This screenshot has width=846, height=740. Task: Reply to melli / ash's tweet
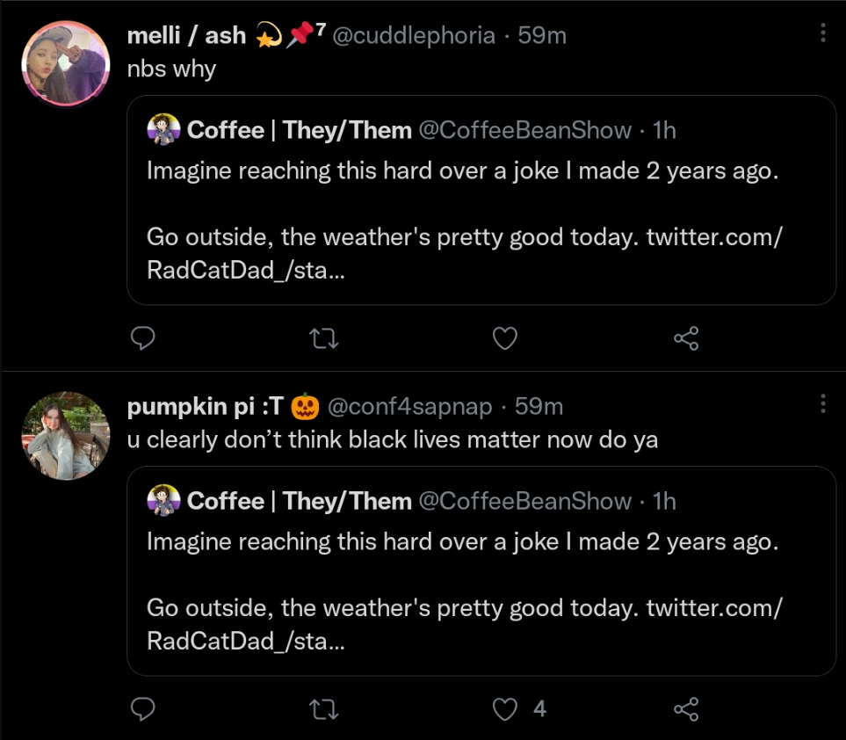click(143, 338)
